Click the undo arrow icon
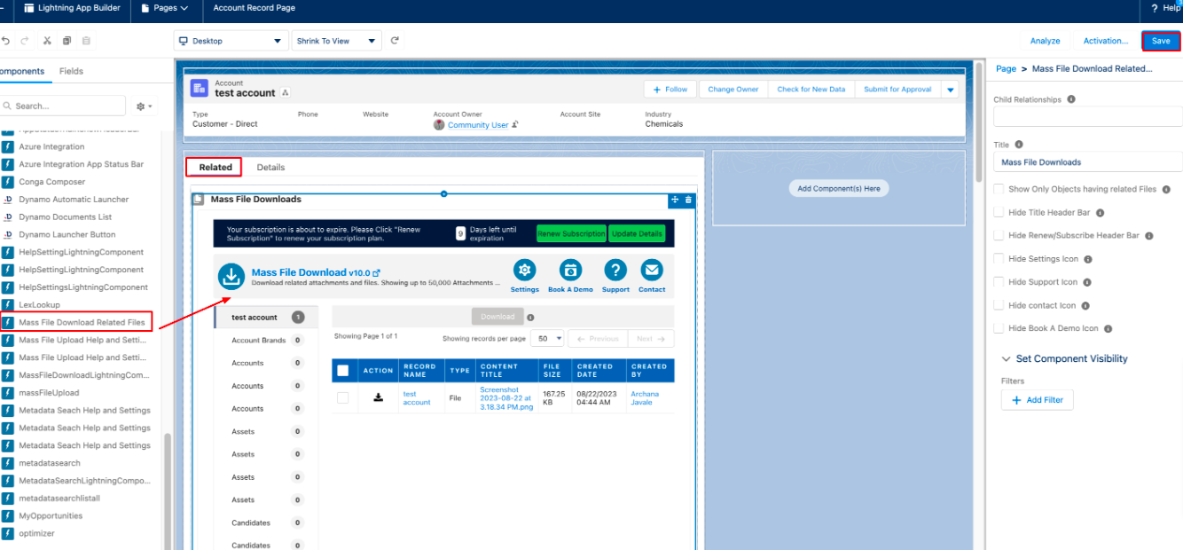 click(6, 41)
